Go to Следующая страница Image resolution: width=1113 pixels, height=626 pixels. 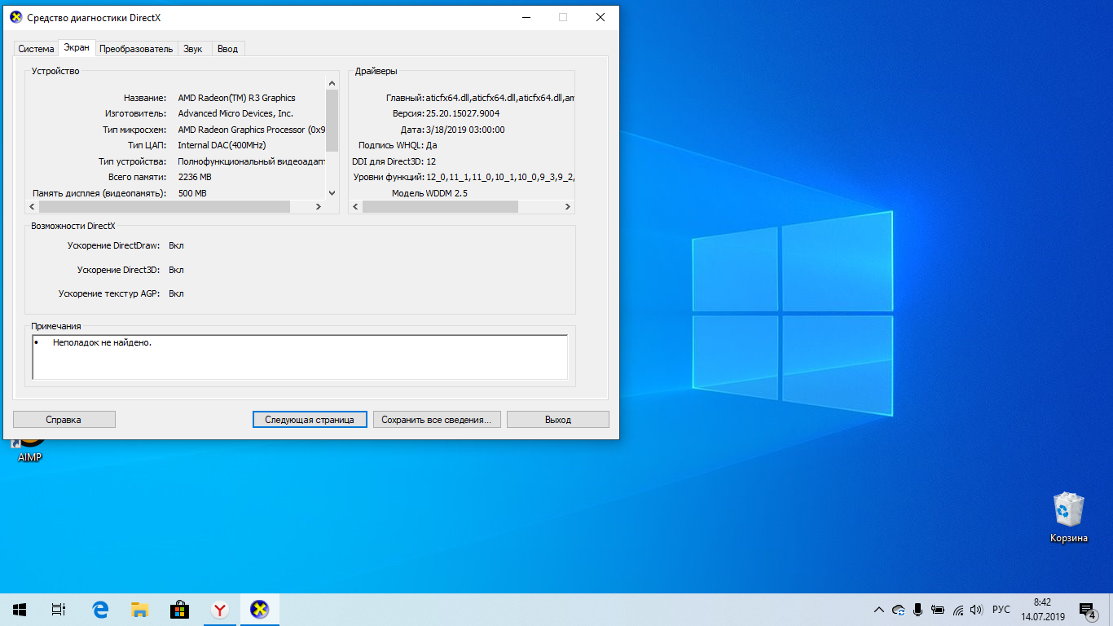(x=310, y=420)
